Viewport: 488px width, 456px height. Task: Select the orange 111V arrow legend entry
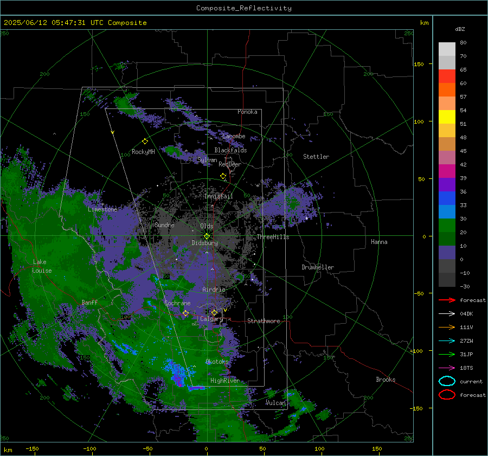pyautogui.click(x=447, y=327)
